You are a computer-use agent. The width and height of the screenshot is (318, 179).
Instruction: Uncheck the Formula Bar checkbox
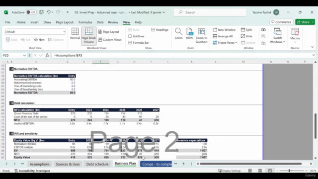click(x=130, y=43)
